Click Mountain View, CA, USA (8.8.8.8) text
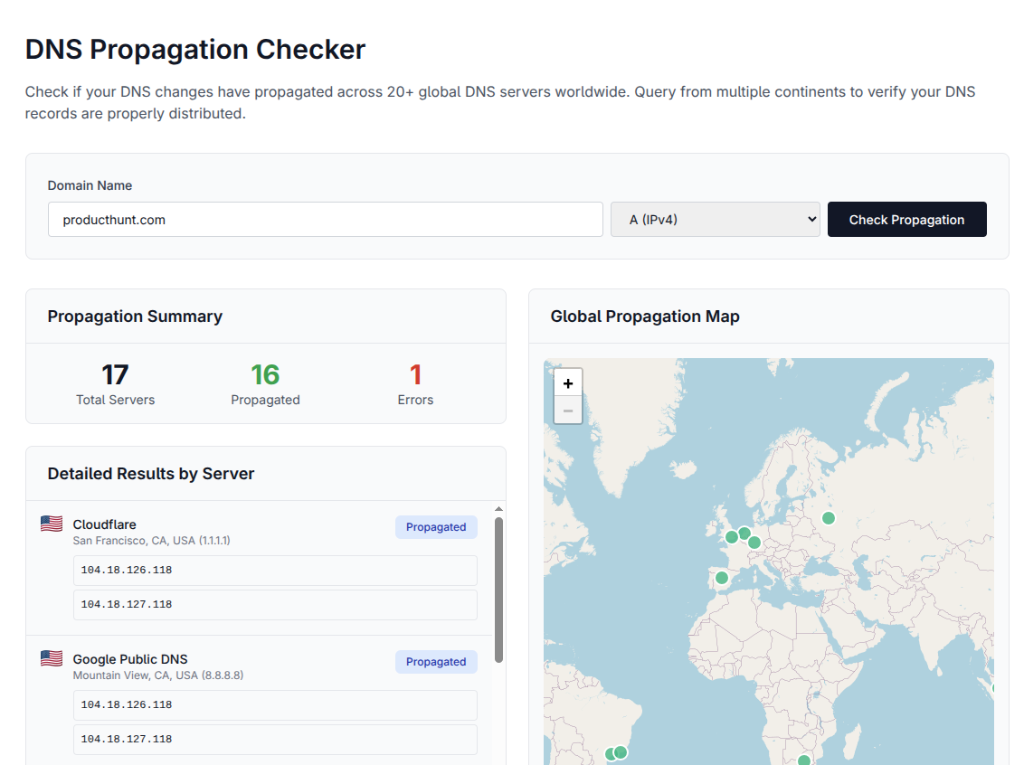The image size is (1024, 765). point(158,675)
